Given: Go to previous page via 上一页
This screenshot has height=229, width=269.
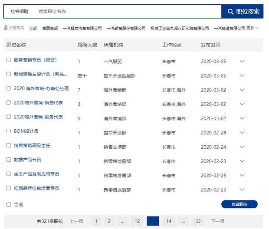Looking at the screenshot, I should coord(76,221).
